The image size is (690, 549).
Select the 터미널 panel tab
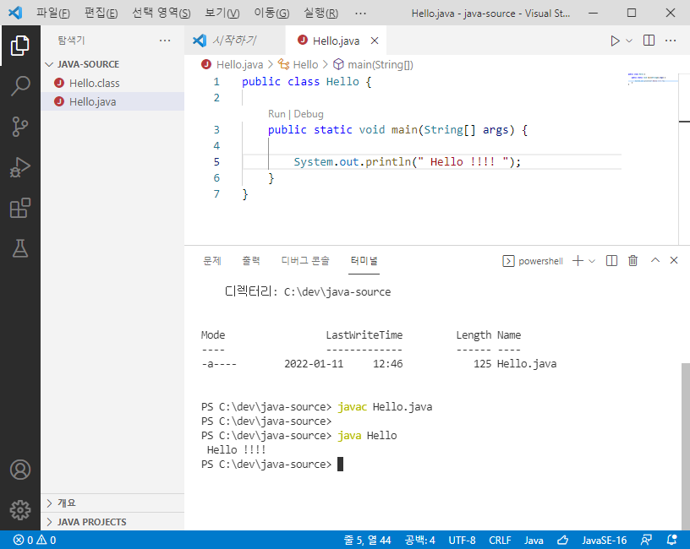click(364, 261)
